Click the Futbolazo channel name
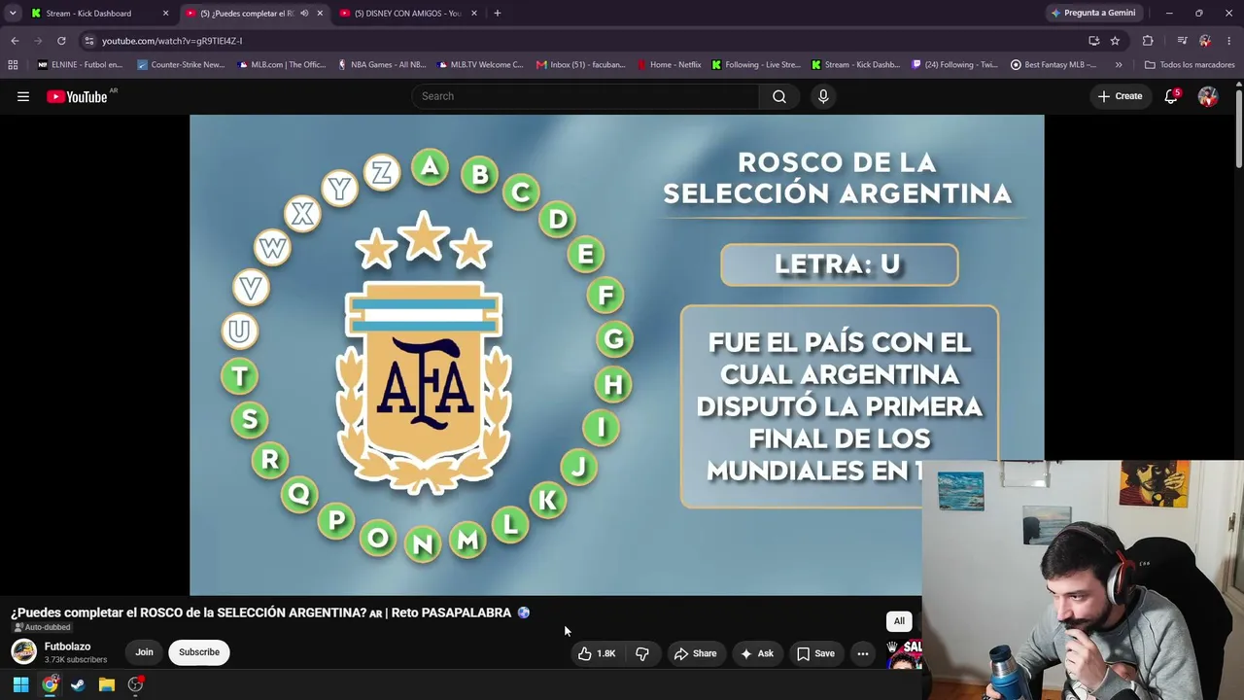 [67, 647]
